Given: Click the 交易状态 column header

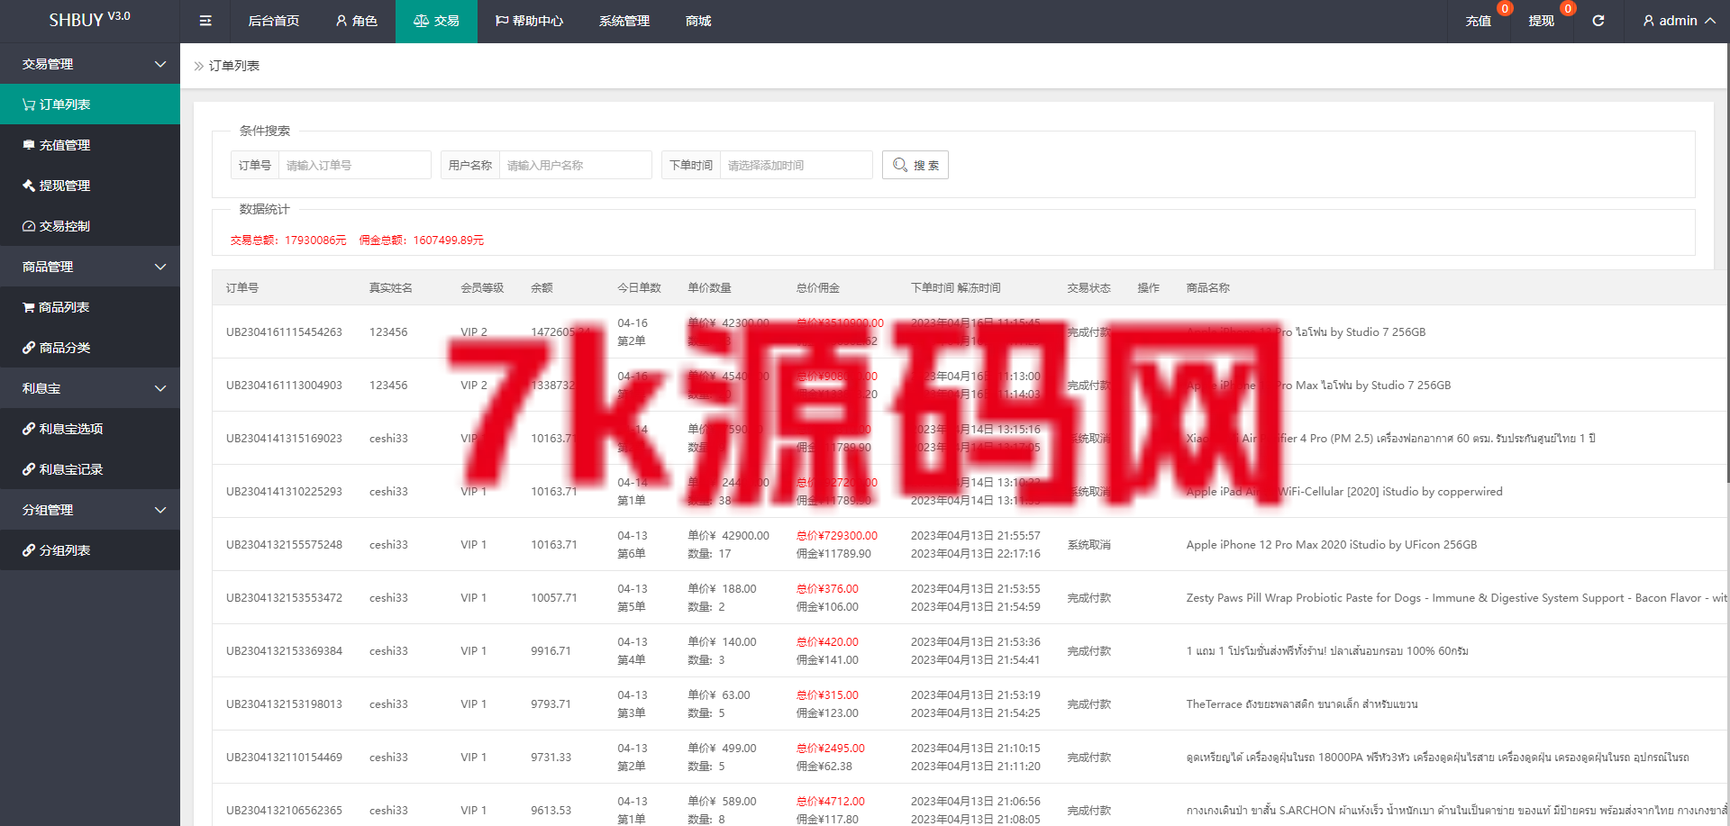Looking at the screenshot, I should 1089,288.
